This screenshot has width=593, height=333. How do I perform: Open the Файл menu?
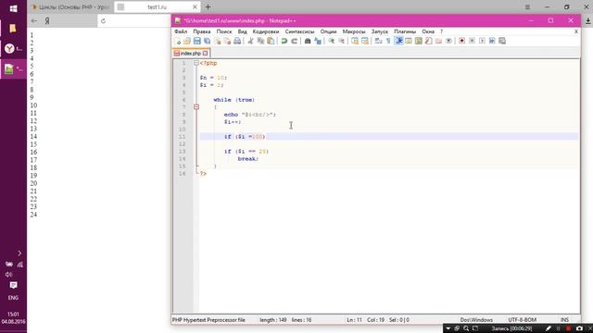(181, 31)
